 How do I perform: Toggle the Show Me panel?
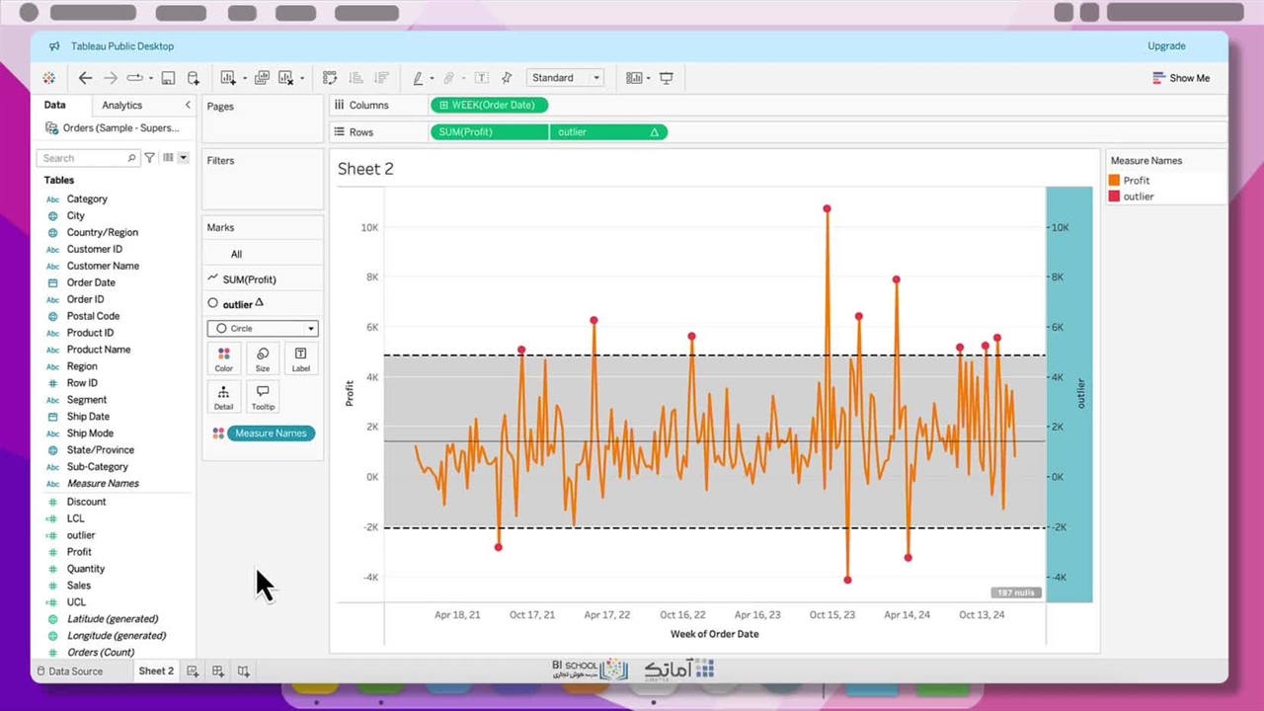click(1180, 78)
